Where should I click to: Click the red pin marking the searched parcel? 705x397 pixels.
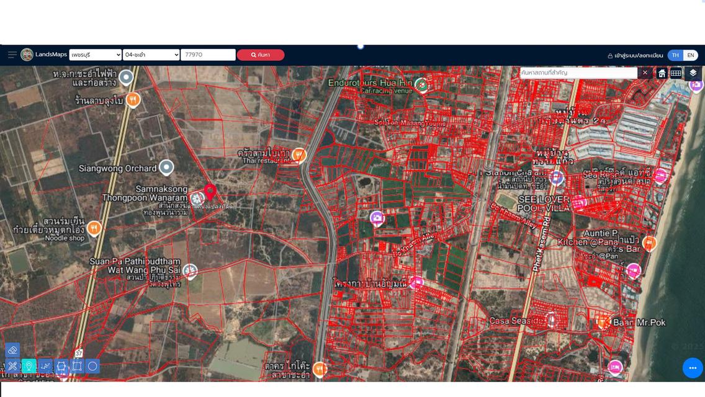click(x=210, y=192)
